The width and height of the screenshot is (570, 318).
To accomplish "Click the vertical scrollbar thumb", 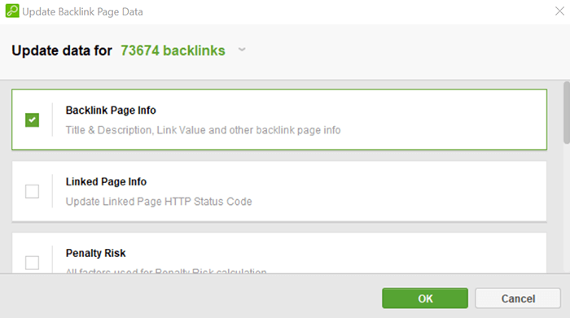I will pyautogui.click(x=567, y=113).
